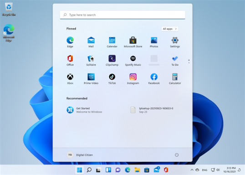This screenshot has height=175, width=245.
Task: Open Microsoft Store pinned app
Action: [133, 42]
